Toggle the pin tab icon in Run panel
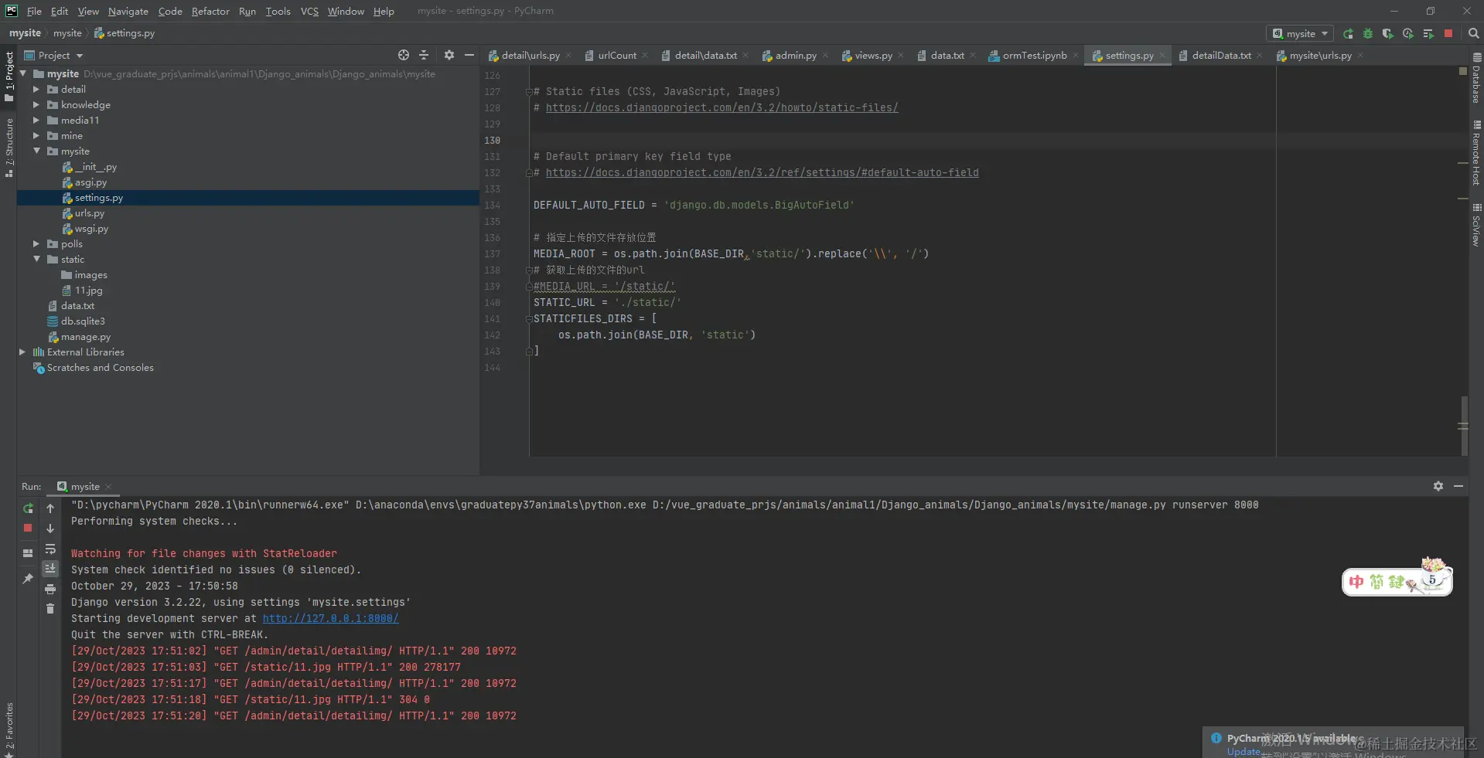Viewport: 1484px width, 758px height. pos(28,578)
